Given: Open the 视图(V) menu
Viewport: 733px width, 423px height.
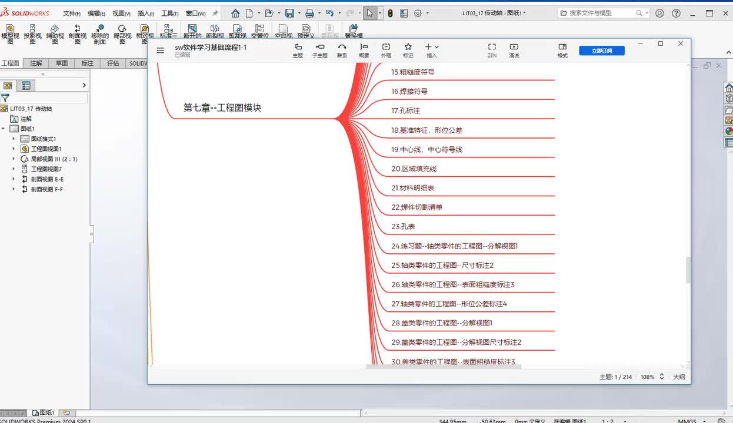Looking at the screenshot, I should 121,13.
